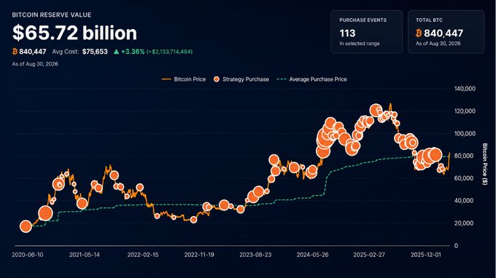Click the 2021-05-14 x-axis date label
The image size is (496, 278).
click(x=84, y=255)
